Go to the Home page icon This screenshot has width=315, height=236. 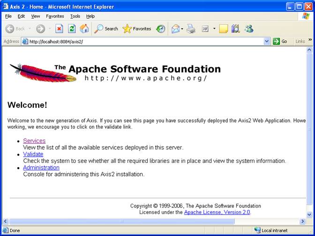click(84, 29)
